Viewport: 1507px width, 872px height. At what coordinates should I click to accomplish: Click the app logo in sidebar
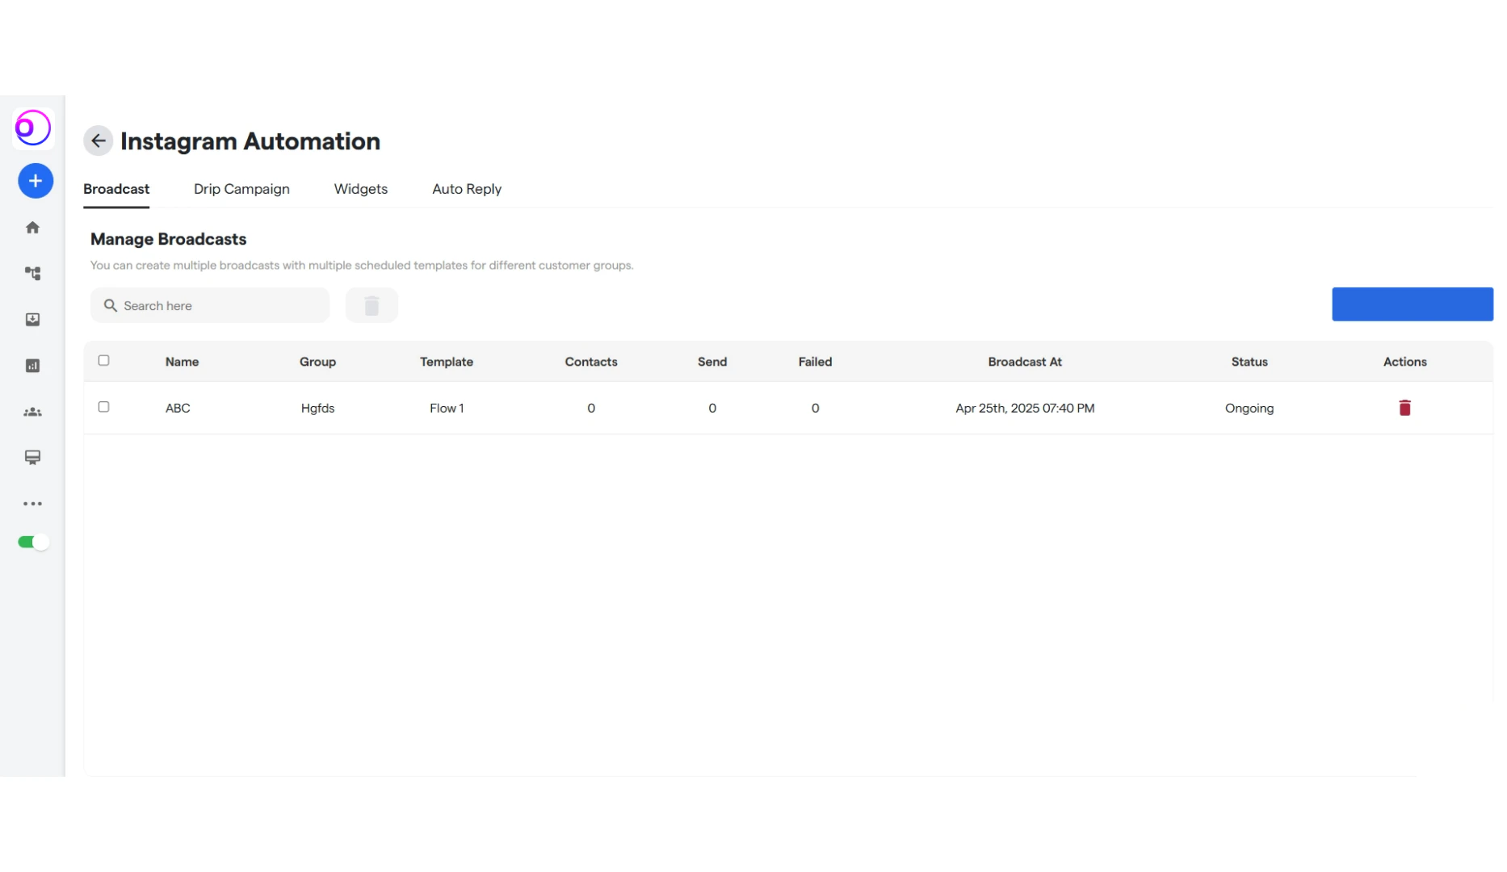(33, 128)
